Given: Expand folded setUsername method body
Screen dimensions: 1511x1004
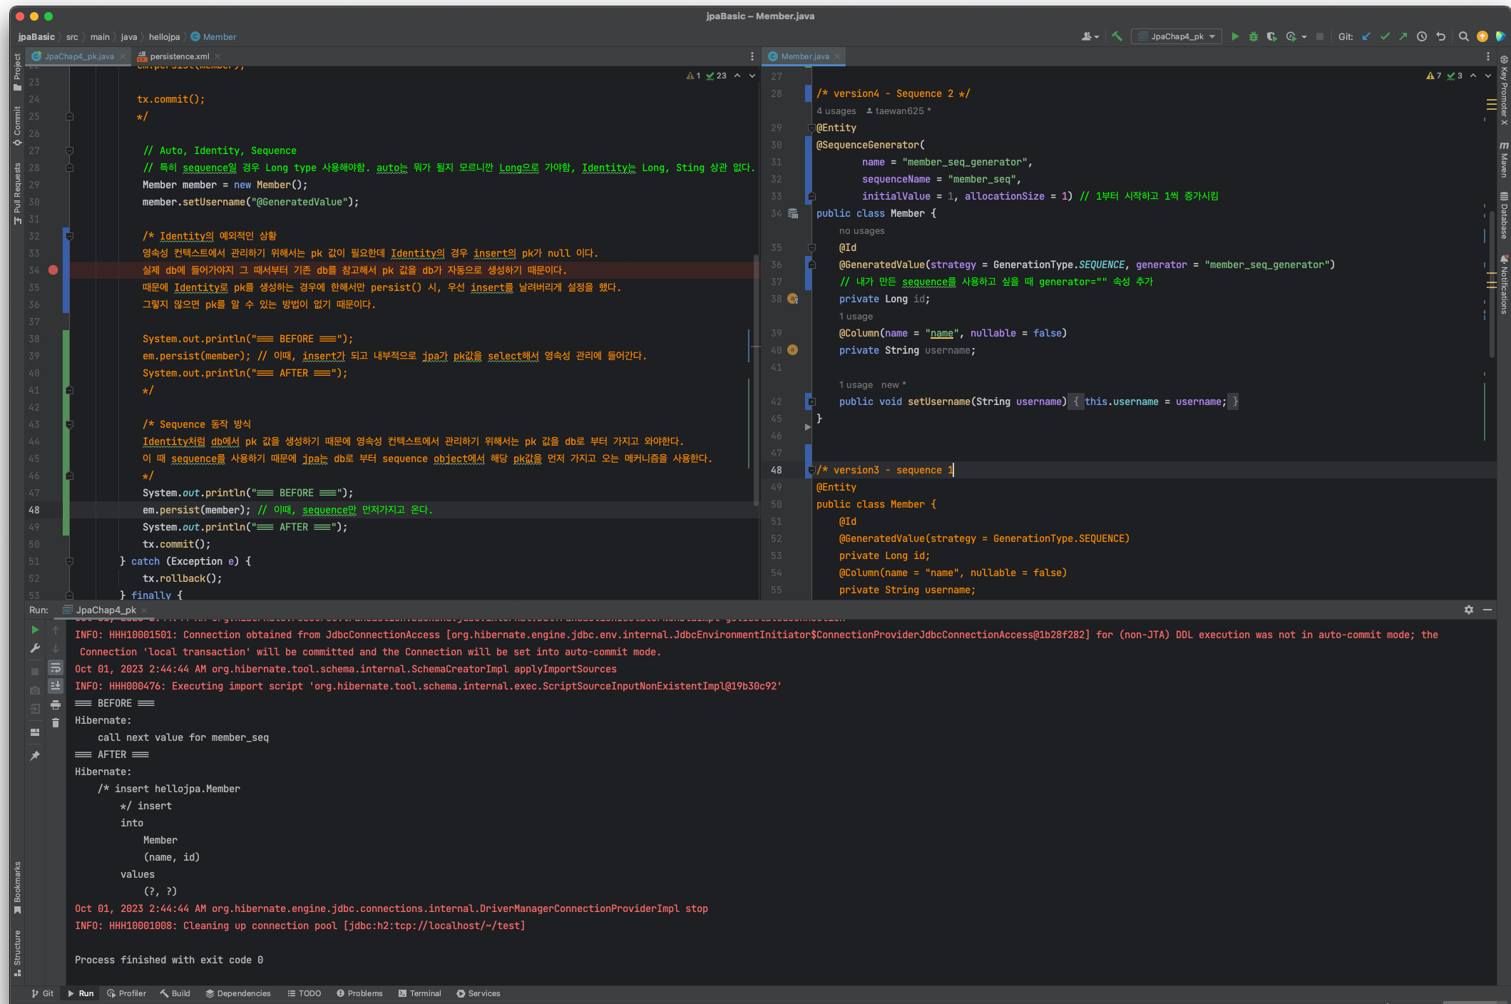Looking at the screenshot, I should pyautogui.click(x=811, y=401).
